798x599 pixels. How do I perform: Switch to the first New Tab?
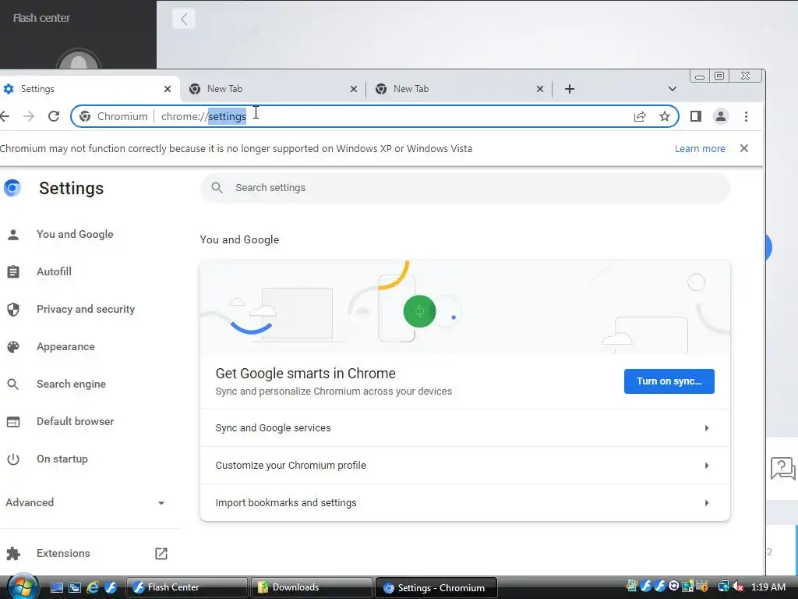pos(273,89)
